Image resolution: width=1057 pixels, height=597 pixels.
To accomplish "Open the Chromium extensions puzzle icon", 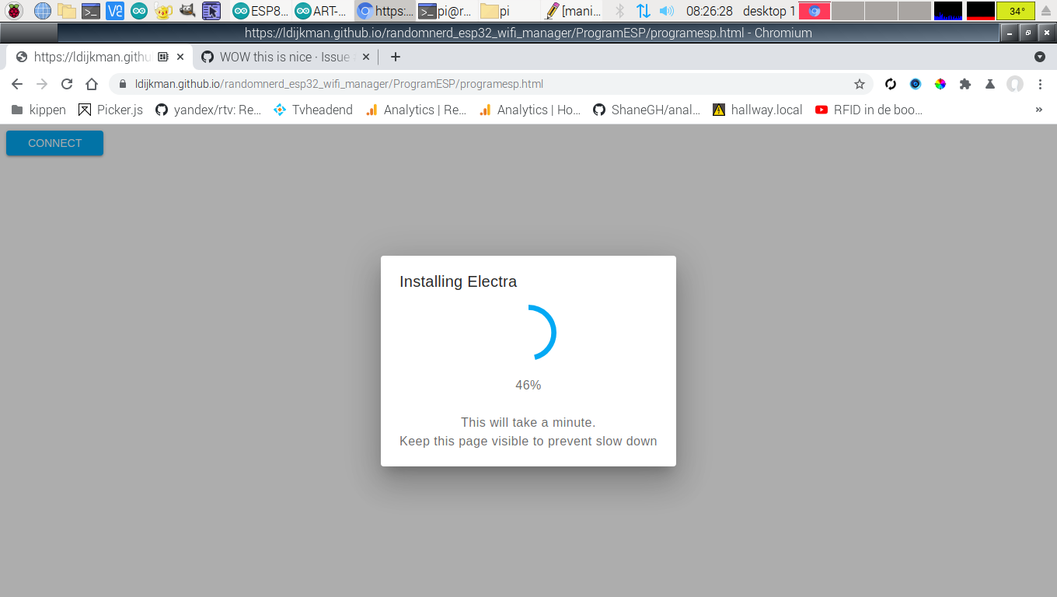I will [965, 83].
